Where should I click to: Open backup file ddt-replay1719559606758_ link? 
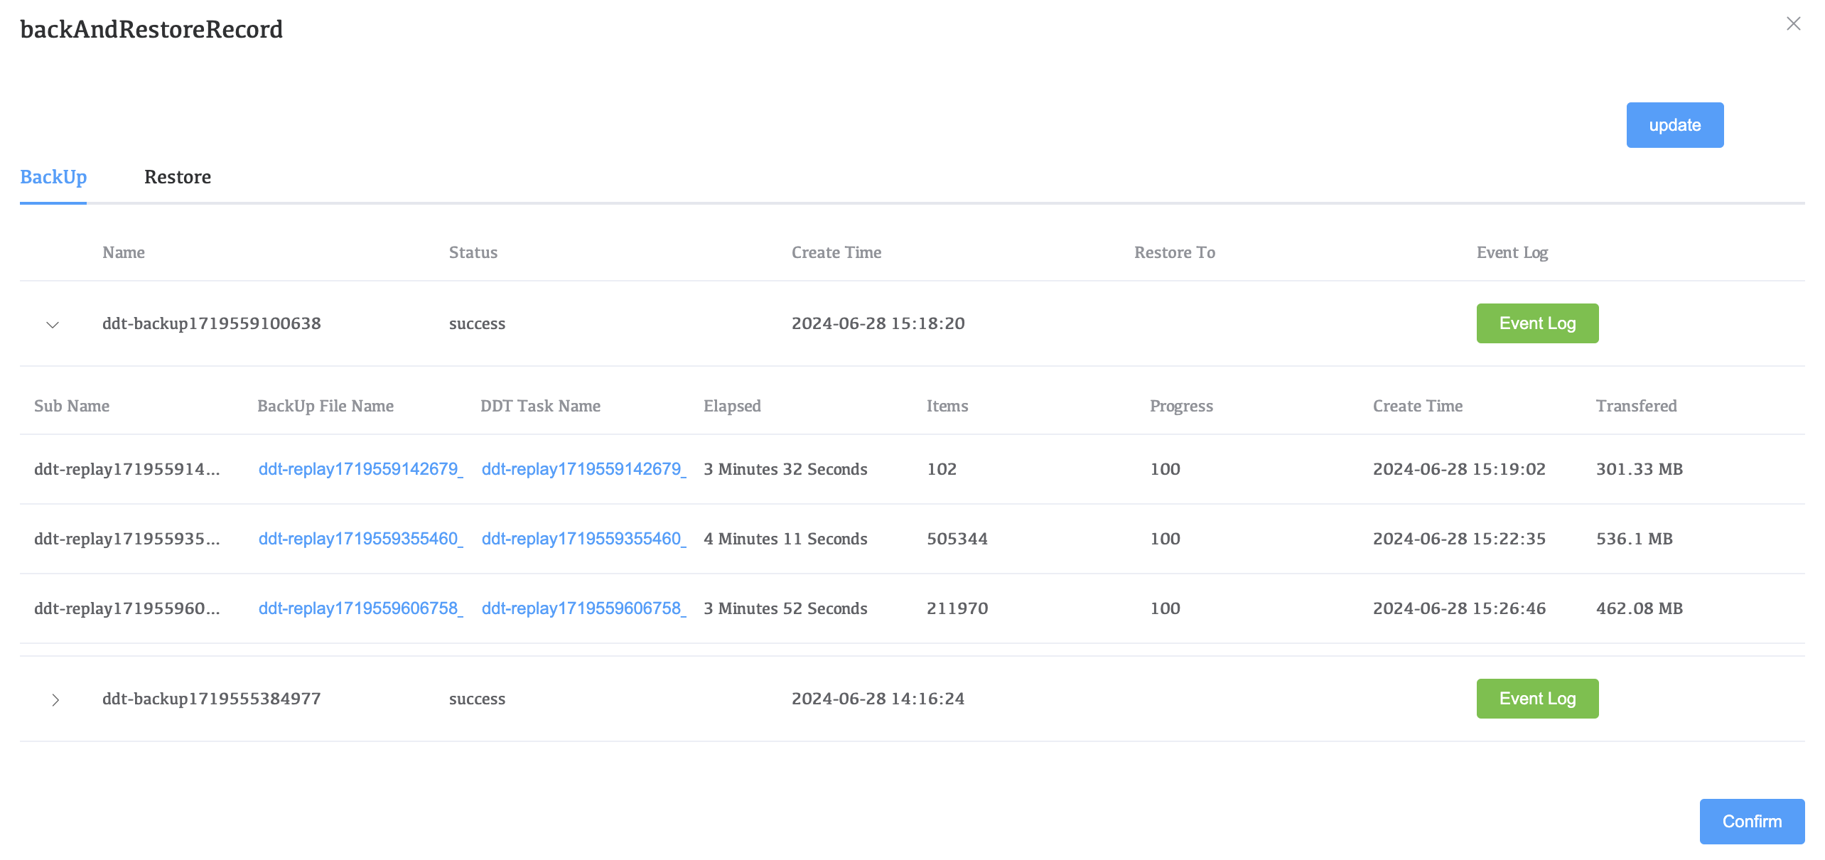pyautogui.click(x=360, y=608)
